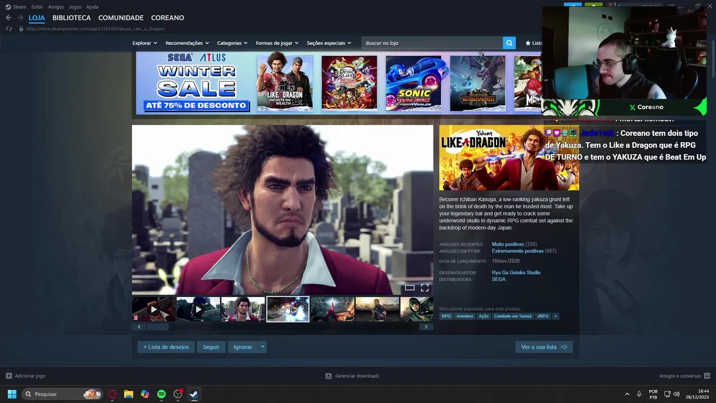Expand the Seções especiais dropdown
Image resolution: width=716 pixels, height=403 pixels.
329,43
